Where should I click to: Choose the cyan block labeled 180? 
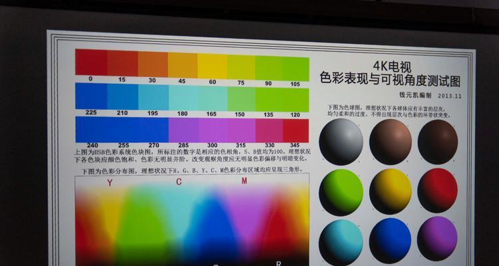point(184,98)
